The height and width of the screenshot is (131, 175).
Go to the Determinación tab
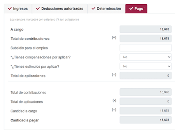106,9
